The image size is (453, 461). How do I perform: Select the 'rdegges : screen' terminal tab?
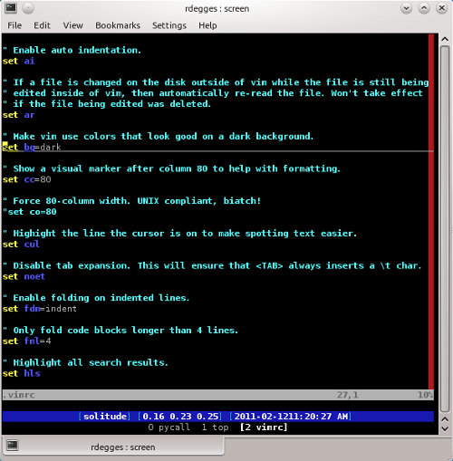click(x=113, y=447)
